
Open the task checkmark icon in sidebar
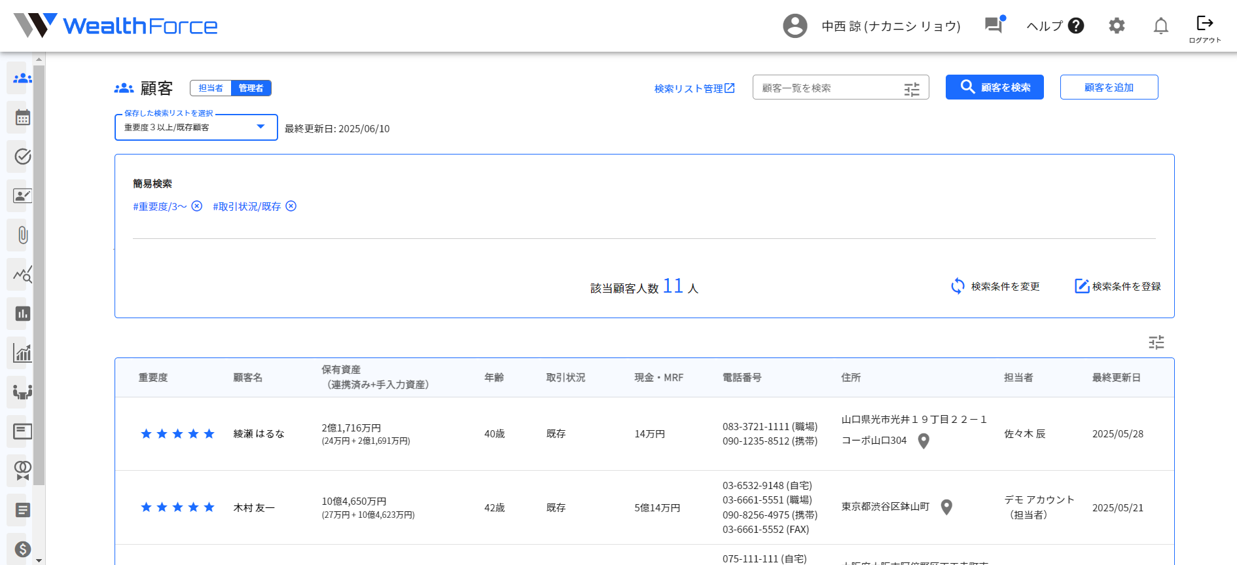[x=22, y=156]
